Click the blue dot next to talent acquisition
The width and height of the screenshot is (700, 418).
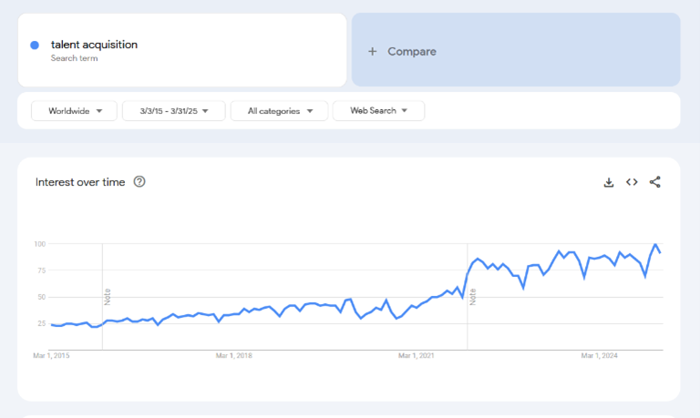point(35,45)
